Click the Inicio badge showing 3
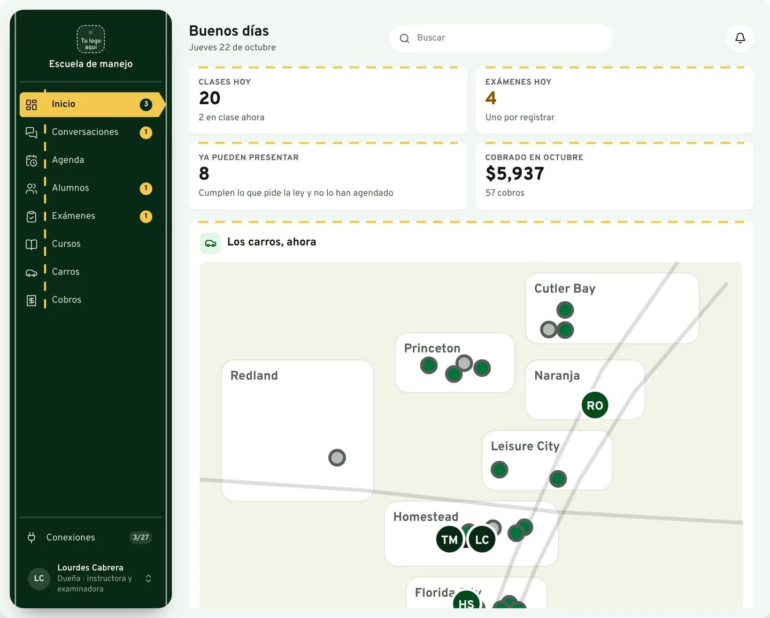The height and width of the screenshot is (618, 770). click(x=146, y=104)
